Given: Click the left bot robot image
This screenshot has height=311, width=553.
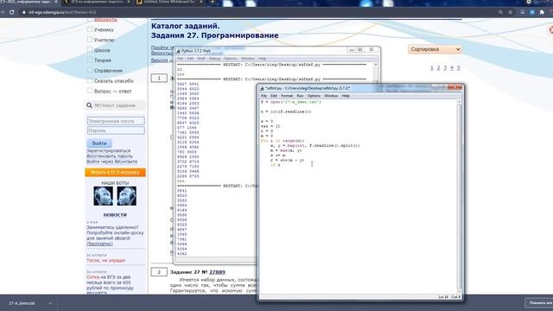Looking at the screenshot, I should pos(104,196).
